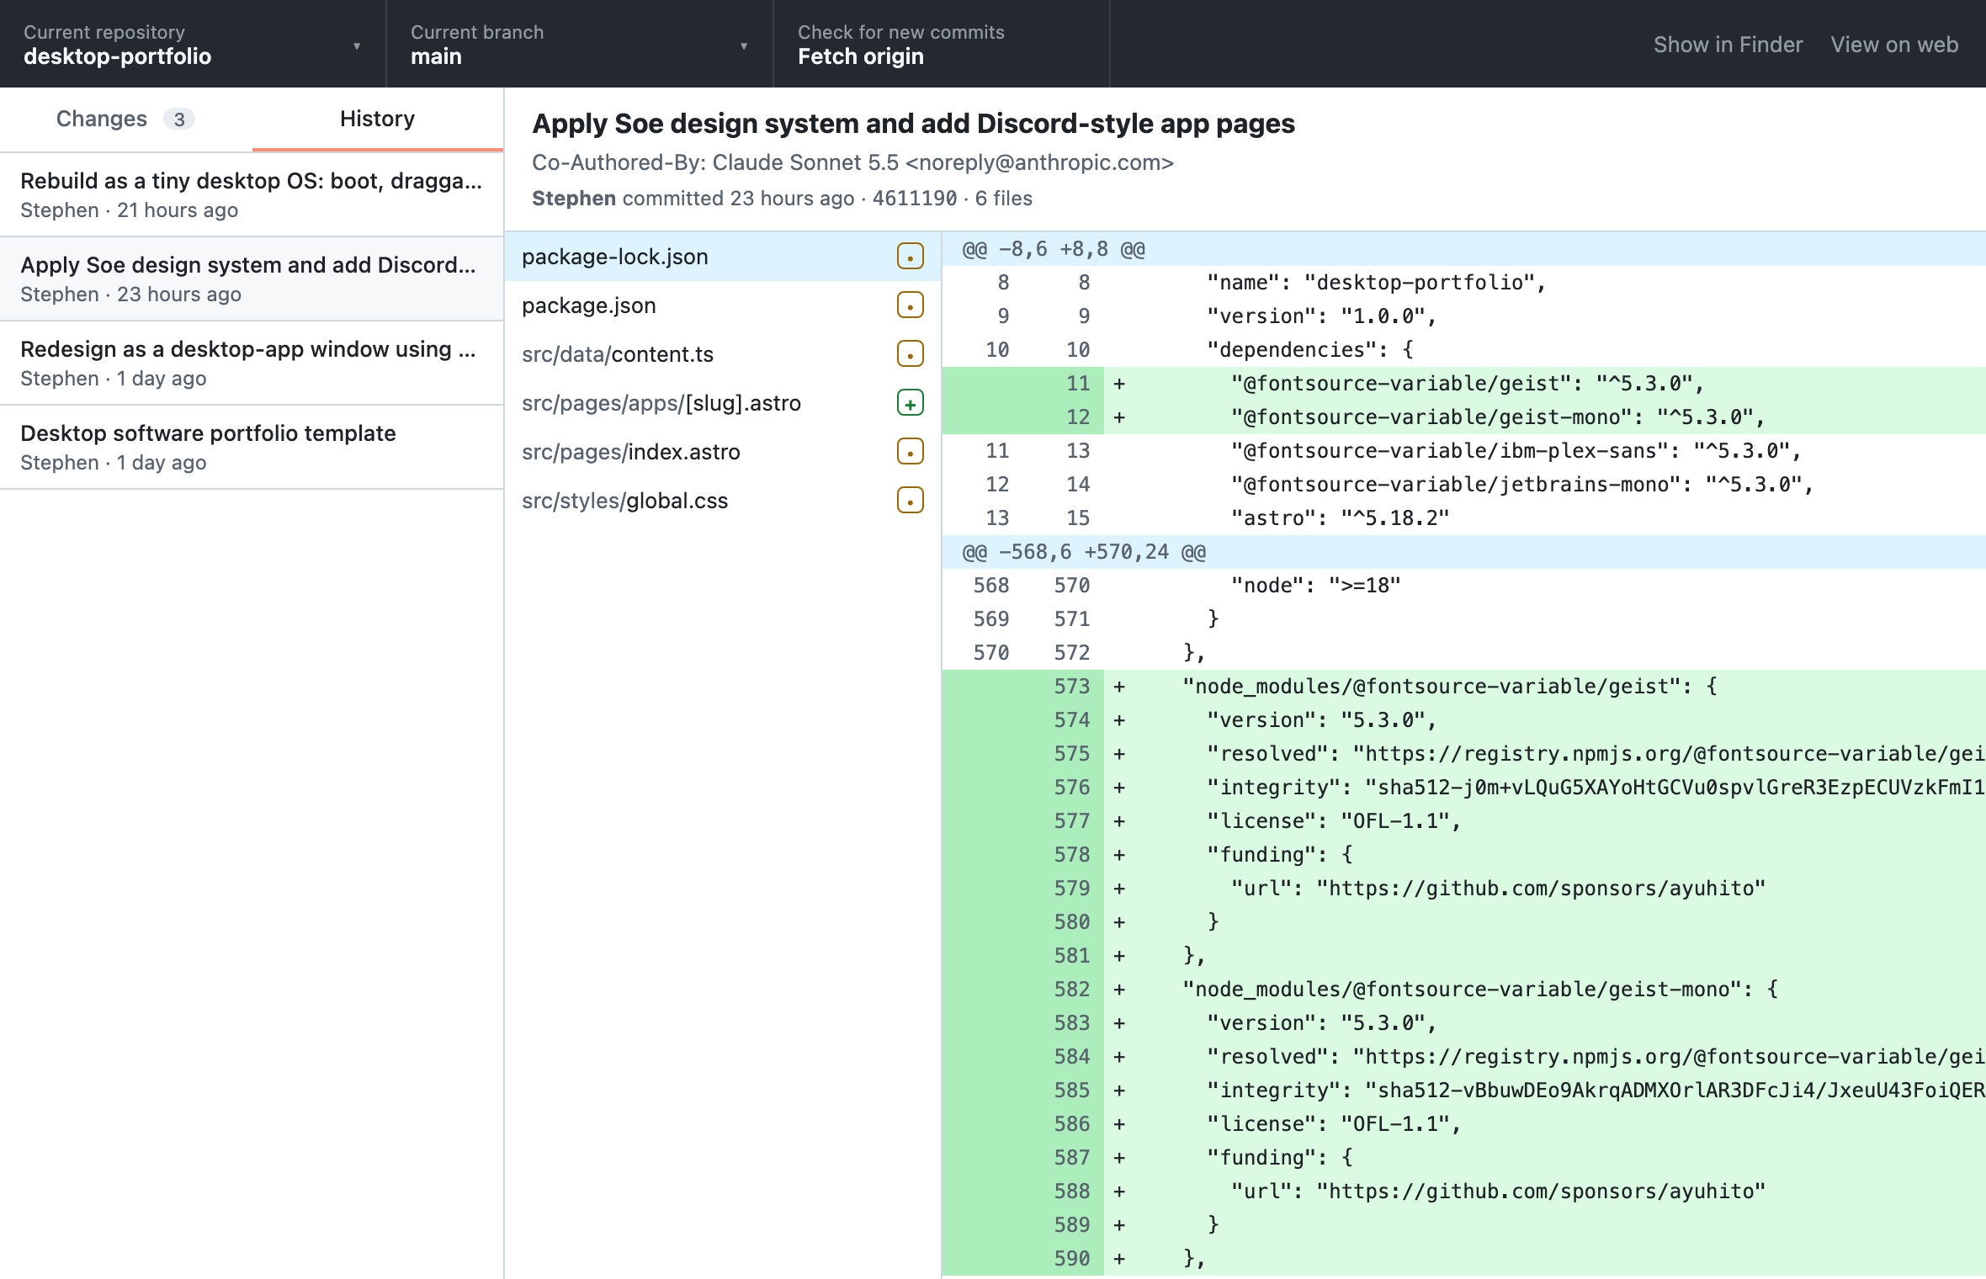Click Show in Finder
1986x1279 pixels.
1728,45
